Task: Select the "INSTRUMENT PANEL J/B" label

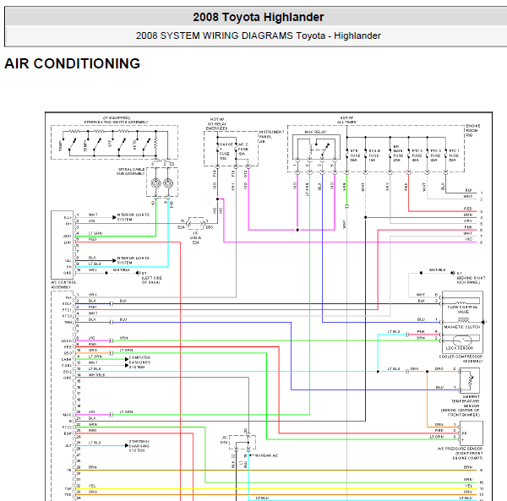Action: click(271, 136)
